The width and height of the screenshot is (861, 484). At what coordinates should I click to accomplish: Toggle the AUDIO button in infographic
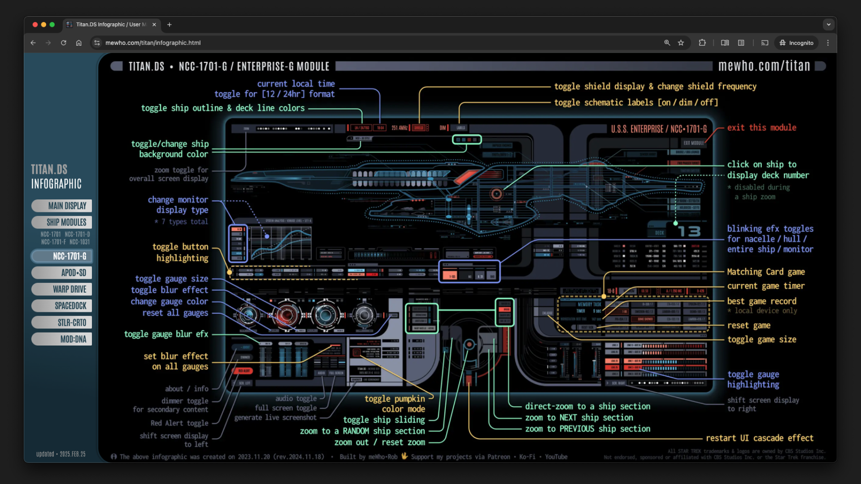(x=321, y=373)
